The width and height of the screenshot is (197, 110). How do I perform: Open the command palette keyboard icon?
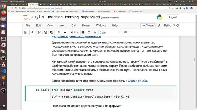pos(126,32)
